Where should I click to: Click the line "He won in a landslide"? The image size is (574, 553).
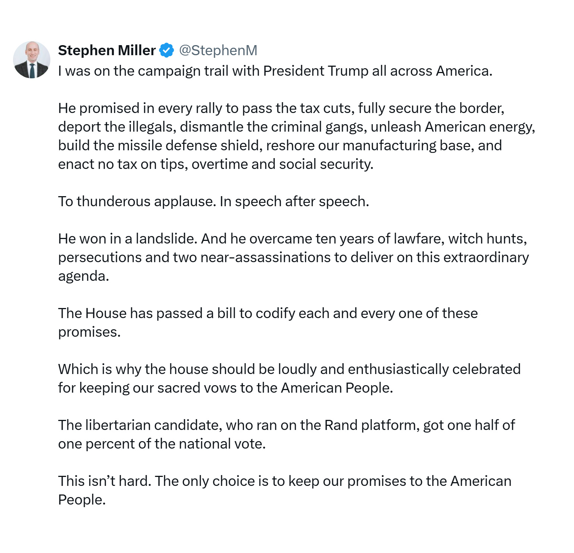(293, 239)
